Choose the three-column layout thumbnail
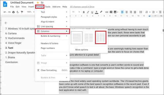The image size is (164, 95). click(101, 37)
